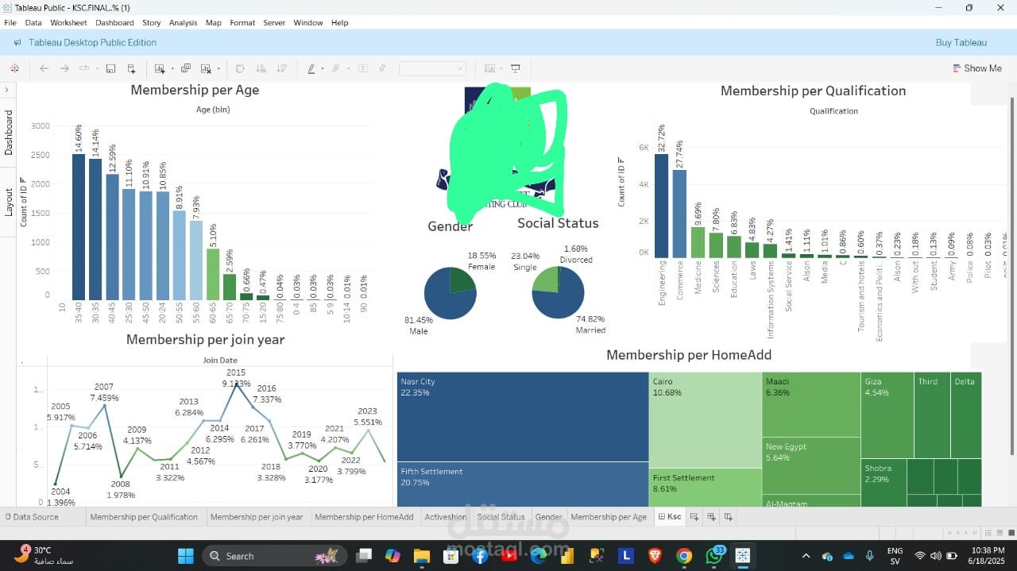Click the Group members paperclip icon
This screenshot has height=571, width=1017.
pos(335,68)
